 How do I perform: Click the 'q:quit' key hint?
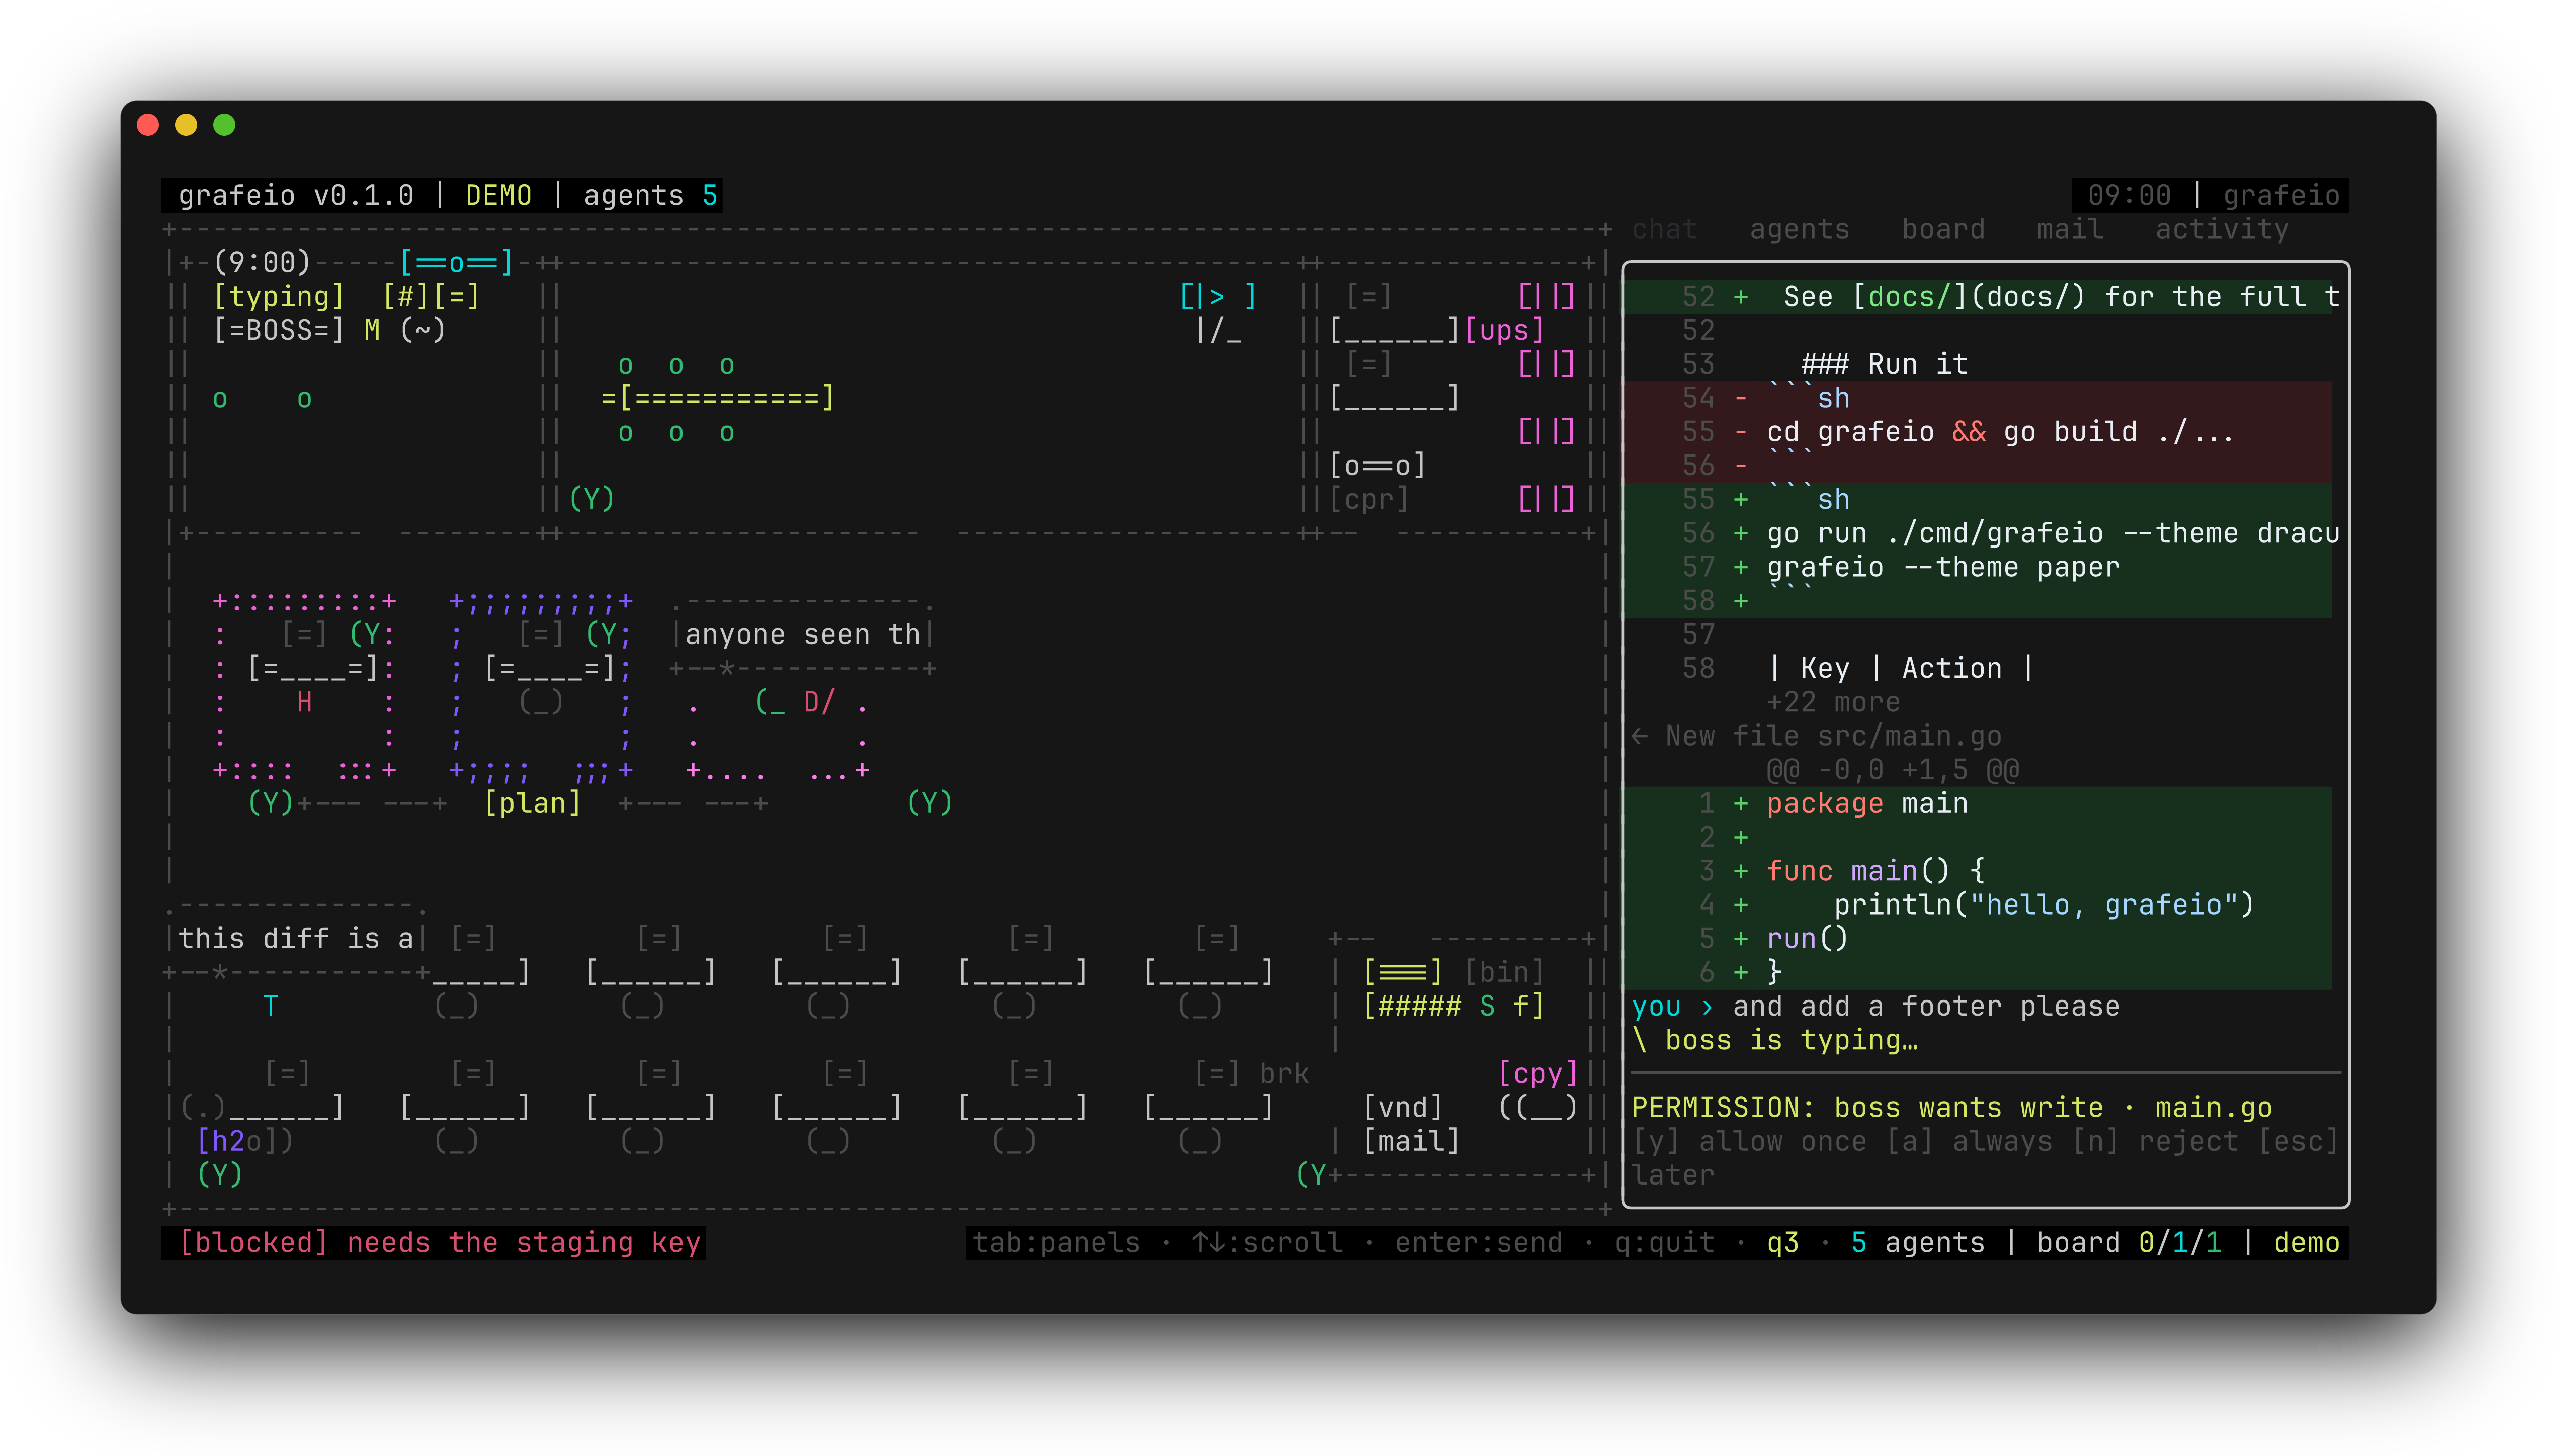coord(1664,1242)
